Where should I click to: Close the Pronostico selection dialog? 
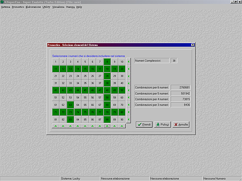[x=193, y=45]
